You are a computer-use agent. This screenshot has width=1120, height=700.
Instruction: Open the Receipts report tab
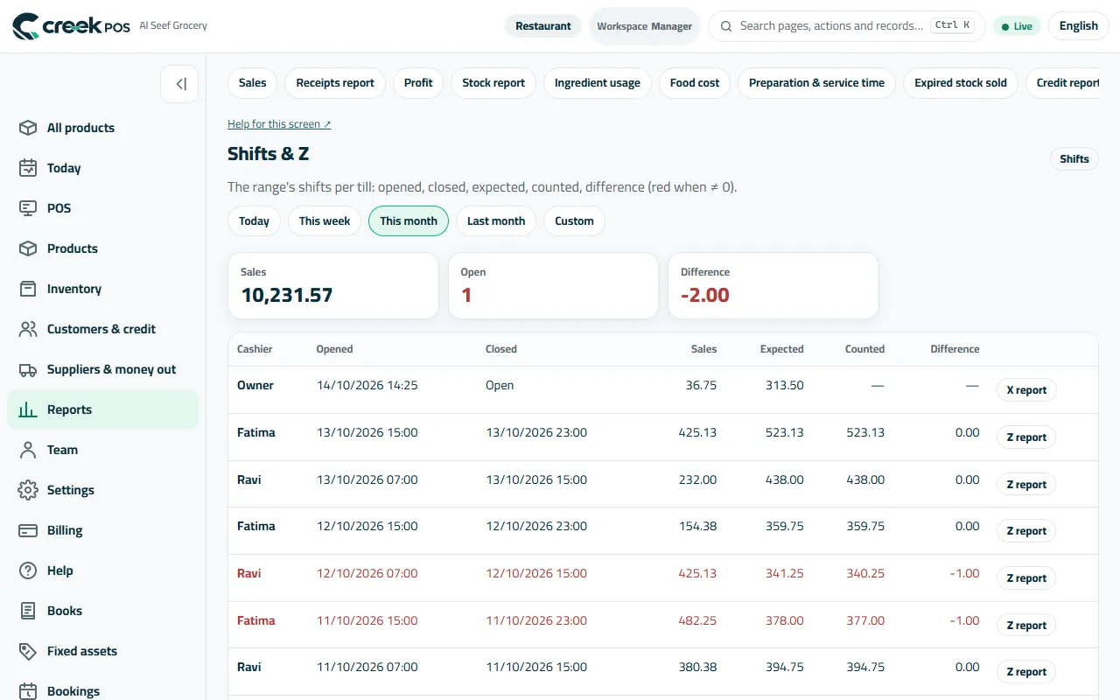point(335,83)
